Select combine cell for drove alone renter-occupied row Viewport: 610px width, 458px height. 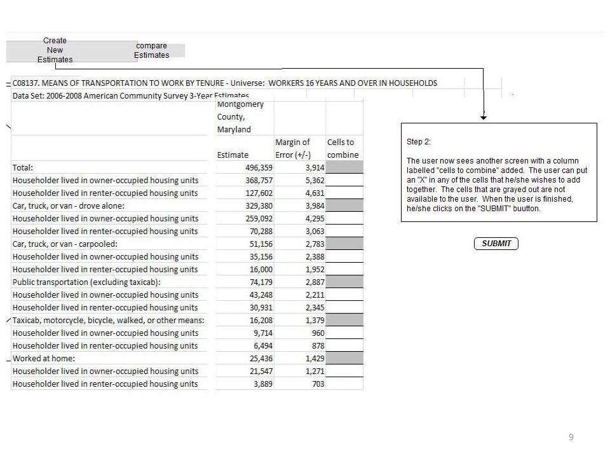pyautogui.click(x=344, y=231)
